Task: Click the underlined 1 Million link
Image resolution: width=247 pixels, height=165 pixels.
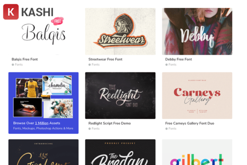Action: click(42, 123)
